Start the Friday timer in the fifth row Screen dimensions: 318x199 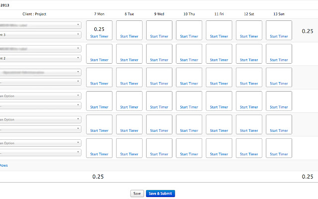pyautogui.click(x=219, y=131)
